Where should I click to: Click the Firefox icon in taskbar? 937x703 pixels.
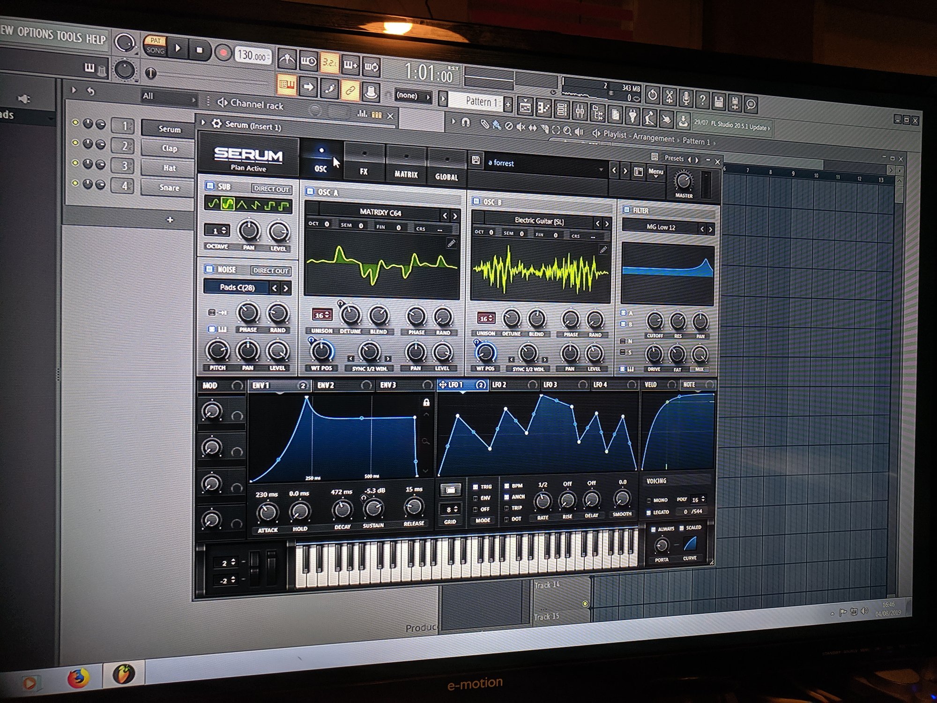click(x=78, y=678)
